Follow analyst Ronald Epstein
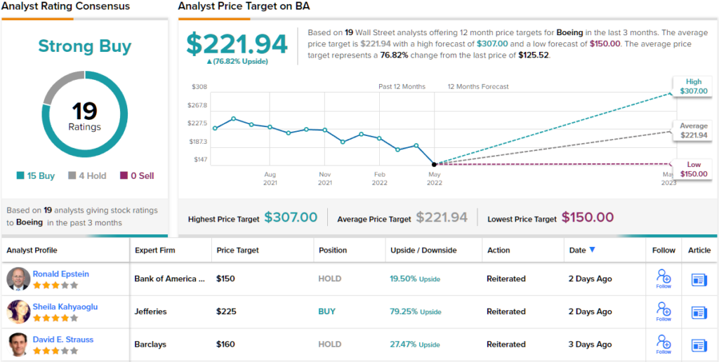719x362 pixels. [663, 279]
